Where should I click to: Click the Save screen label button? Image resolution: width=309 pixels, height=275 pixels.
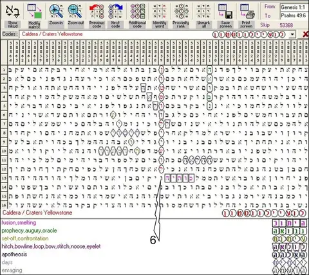(225, 24)
